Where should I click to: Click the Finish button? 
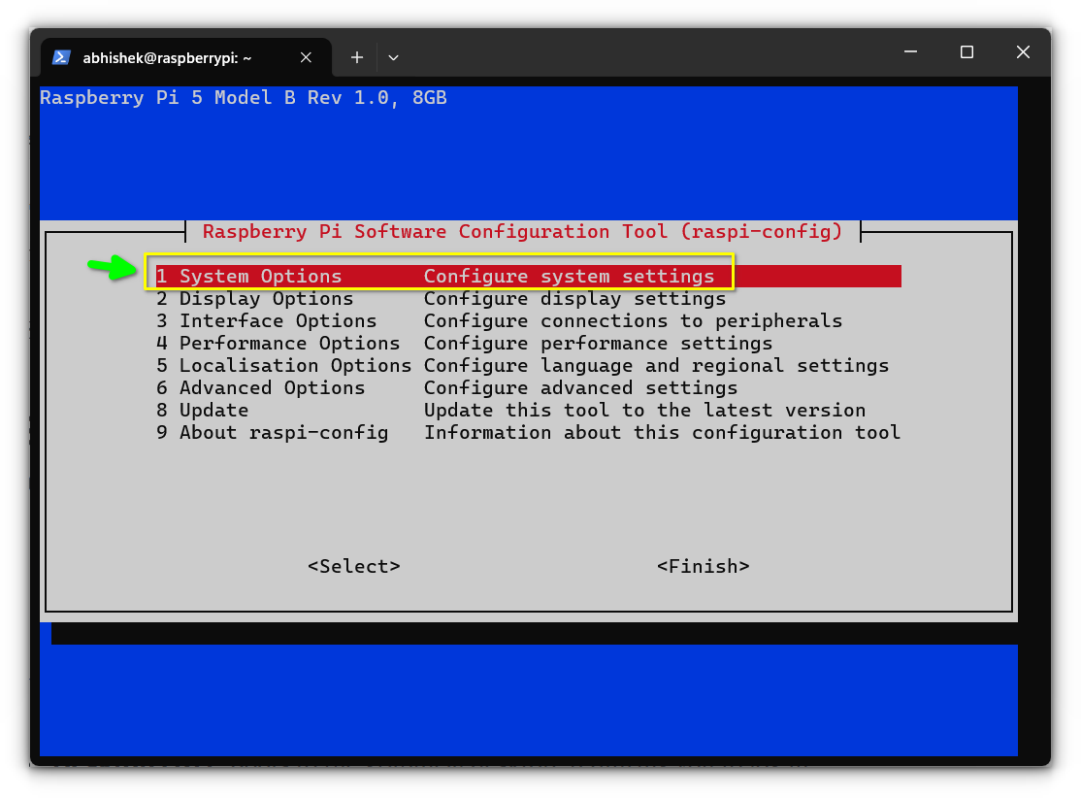point(703,566)
